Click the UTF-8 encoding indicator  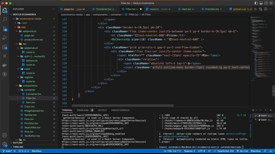point(202,151)
